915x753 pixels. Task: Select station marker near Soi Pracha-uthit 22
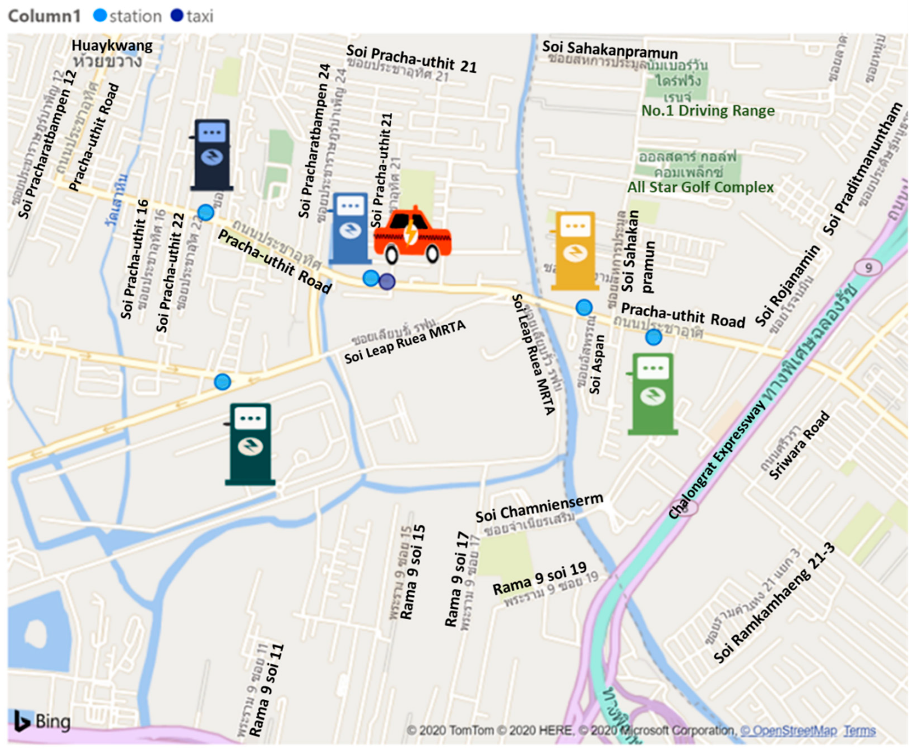(x=206, y=213)
